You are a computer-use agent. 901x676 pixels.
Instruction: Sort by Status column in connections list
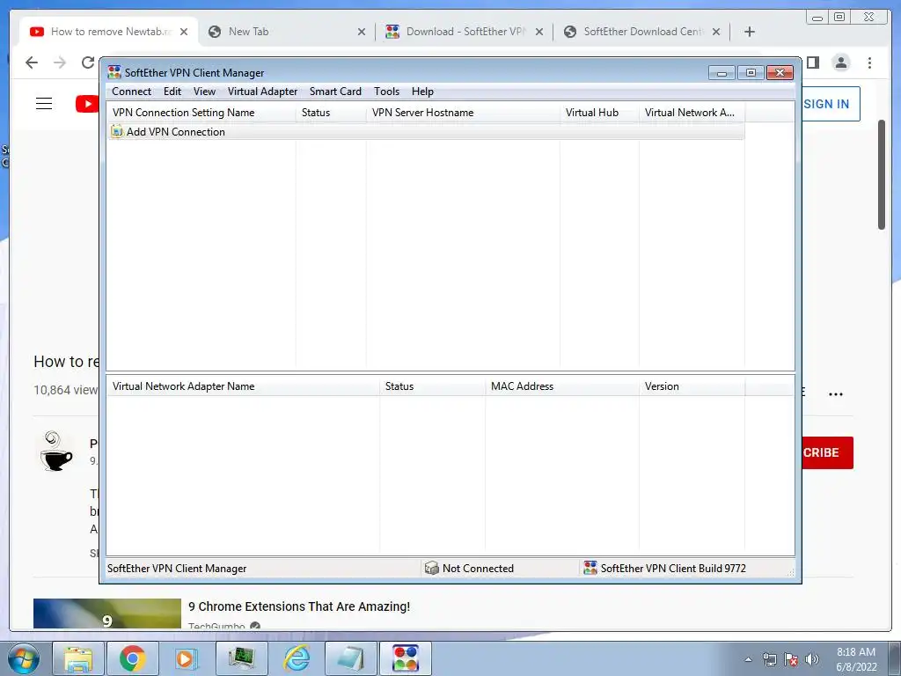coord(331,113)
